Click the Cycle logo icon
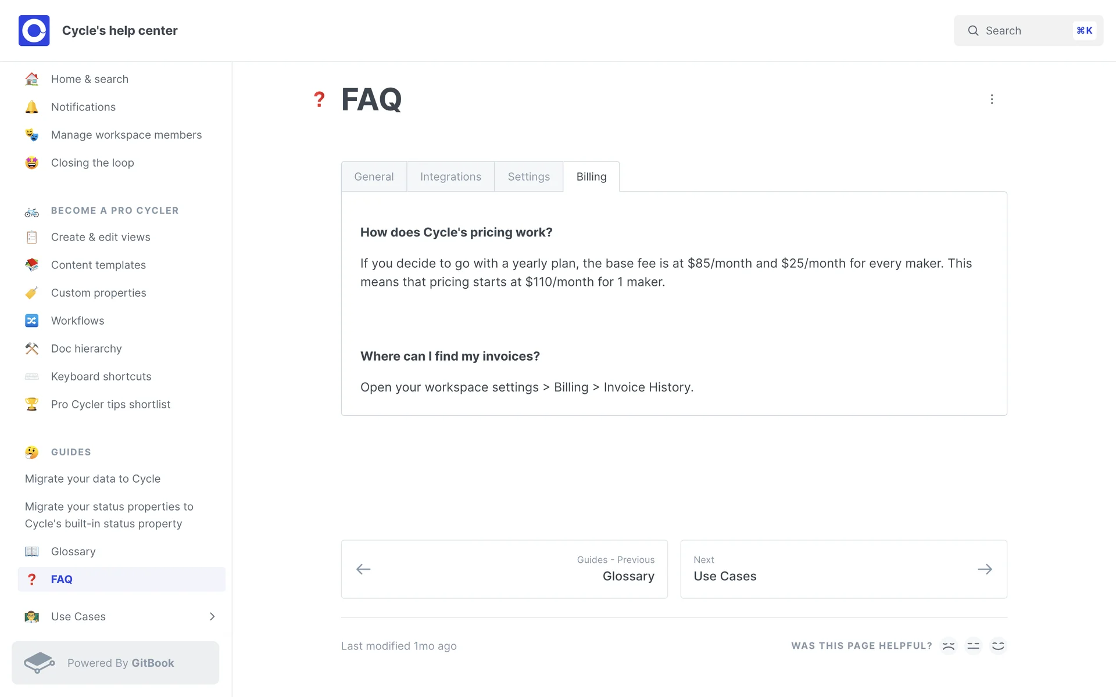Image resolution: width=1116 pixels, height=697 pixels. pos(34,30)
